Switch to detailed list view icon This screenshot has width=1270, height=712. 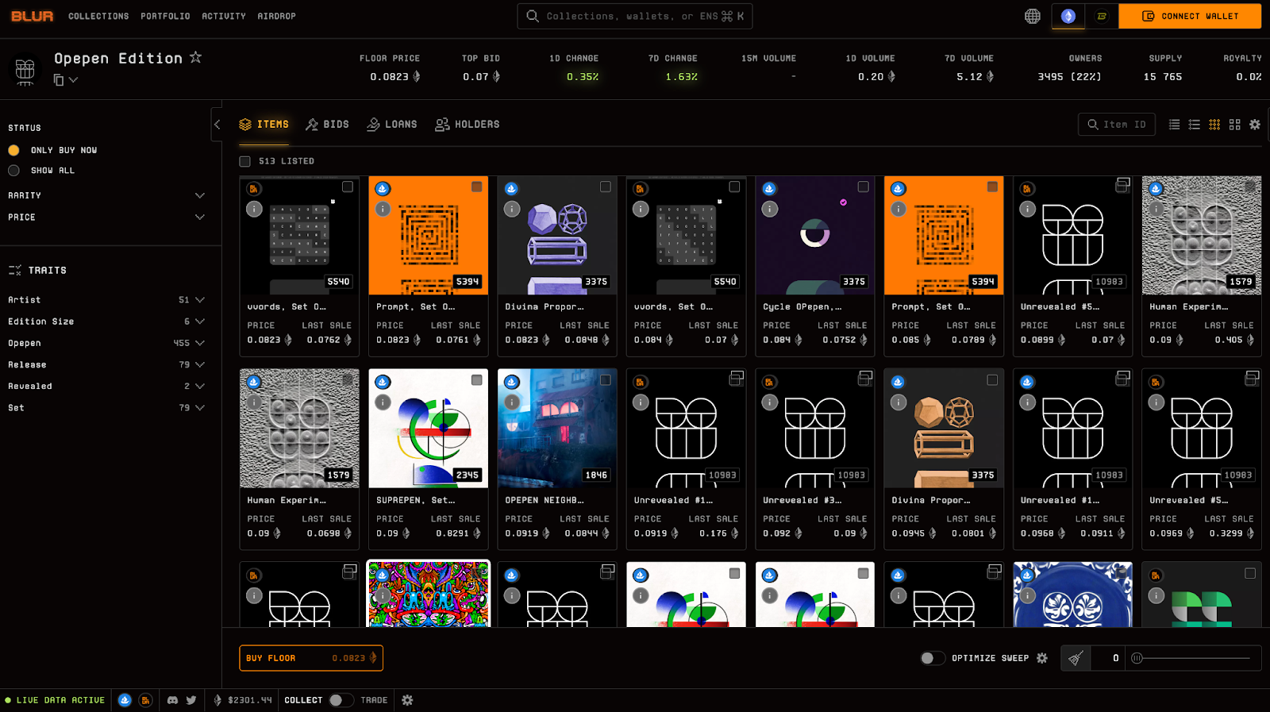[x=1194, y=125]
